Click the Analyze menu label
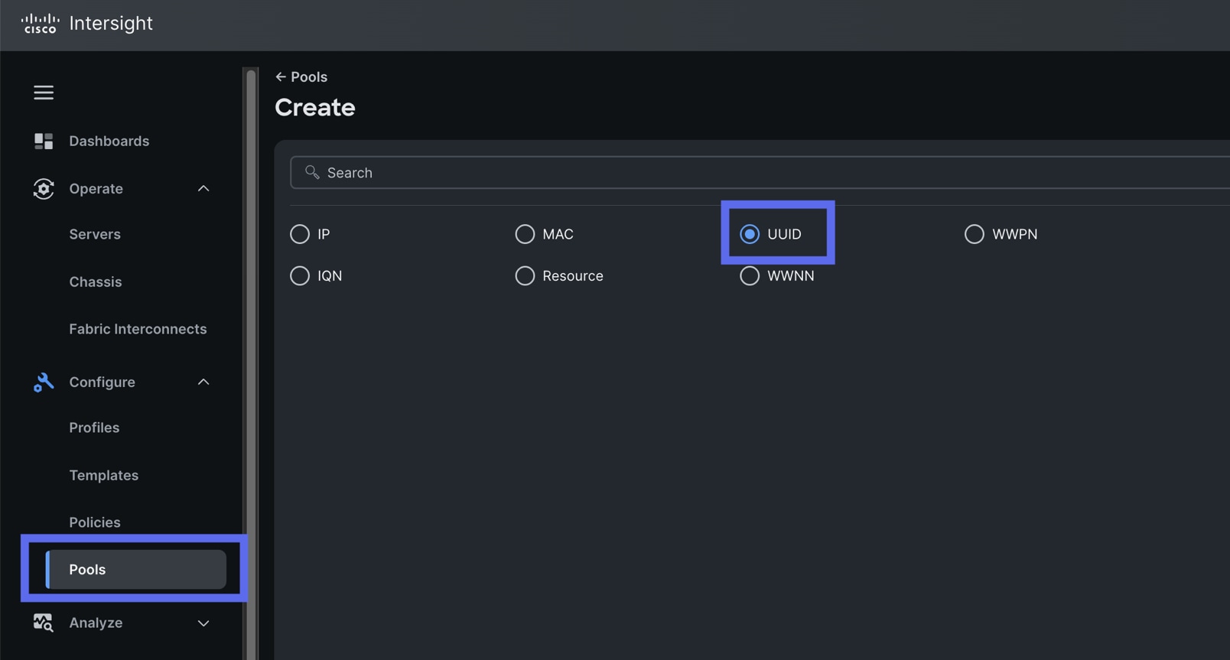The width and height of the screenshot is (1230, 660). click(96, 623)
